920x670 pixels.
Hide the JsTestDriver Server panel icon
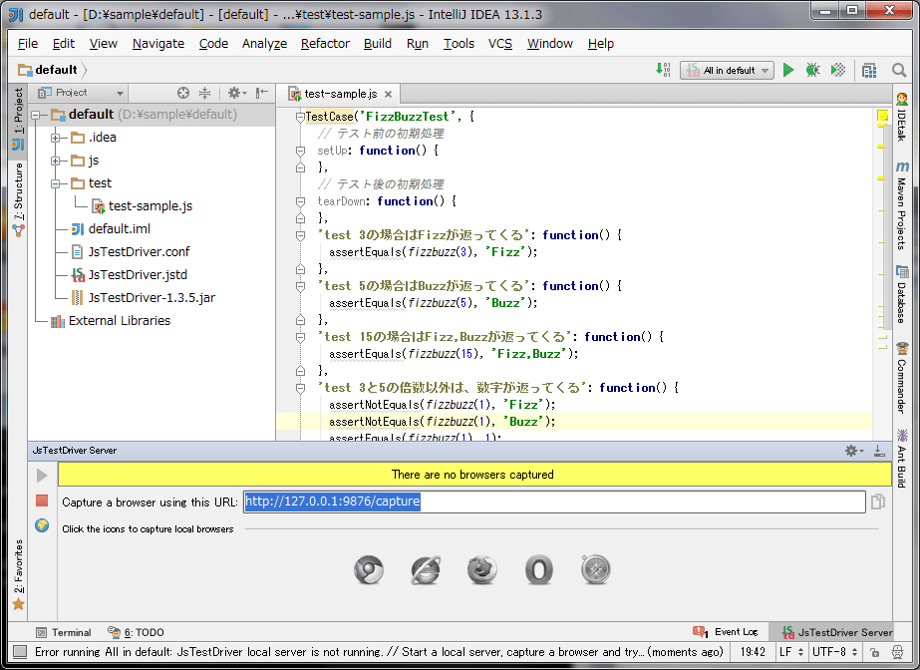879,451
